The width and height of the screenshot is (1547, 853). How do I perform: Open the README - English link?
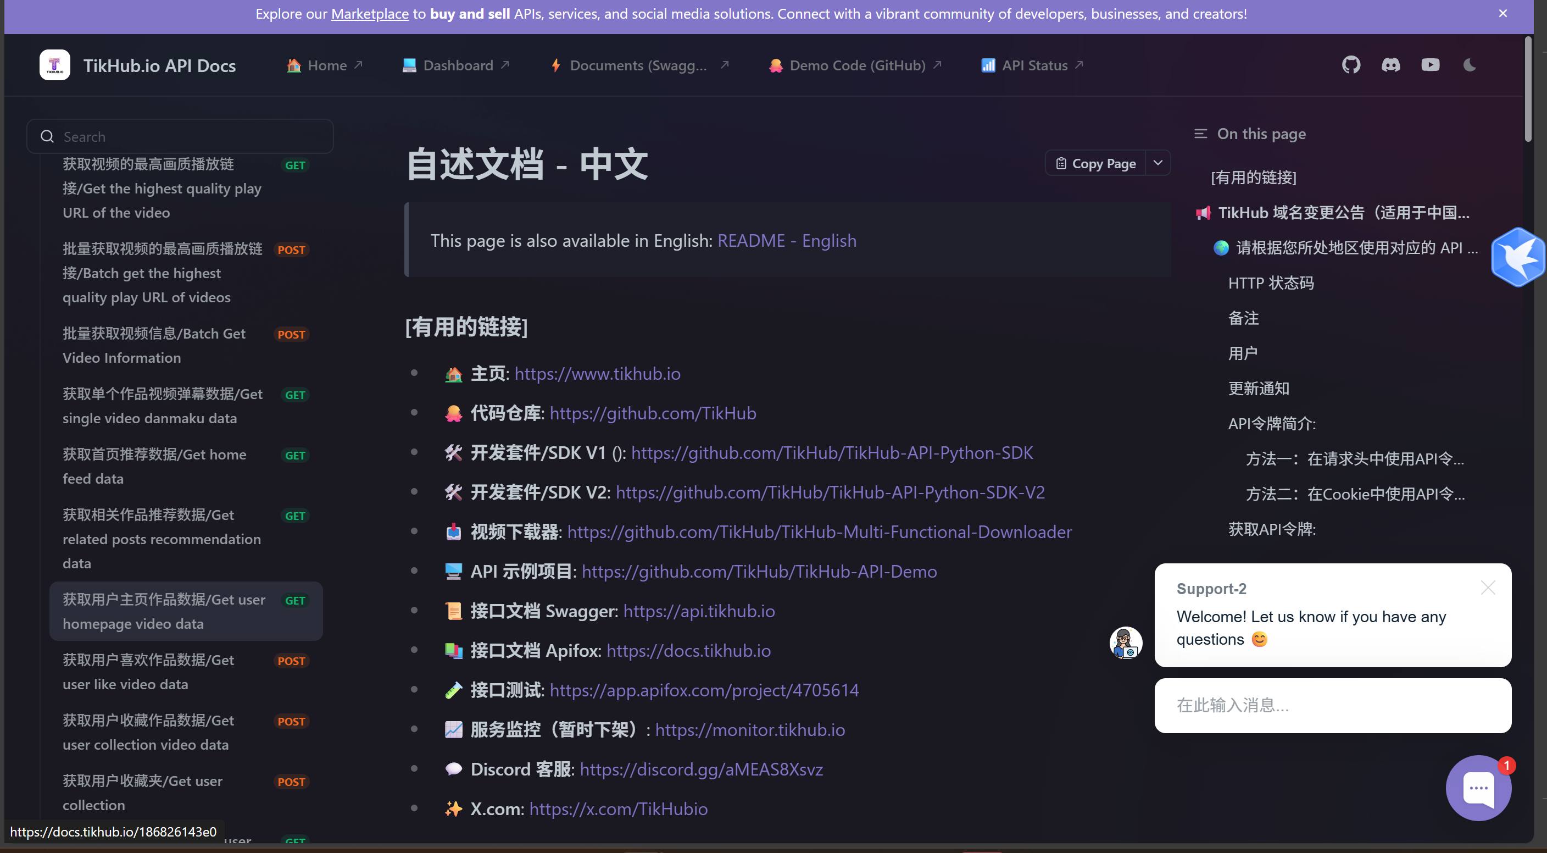[x=787, y=240]
